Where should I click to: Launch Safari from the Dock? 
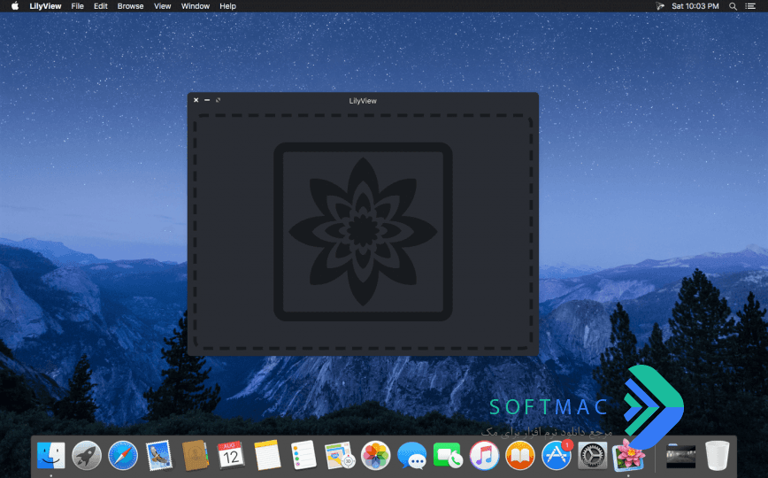pyautogui.click(x=123, y=456)
